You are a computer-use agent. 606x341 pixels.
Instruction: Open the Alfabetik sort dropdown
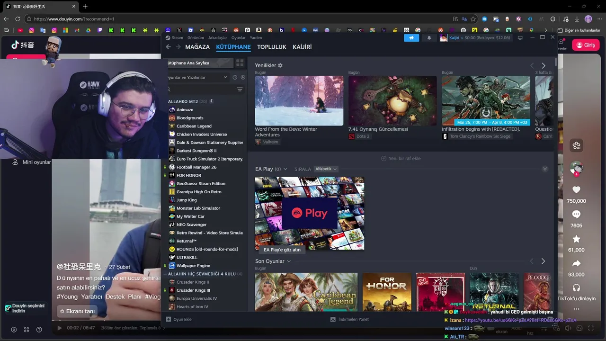[x=326, y=169]
